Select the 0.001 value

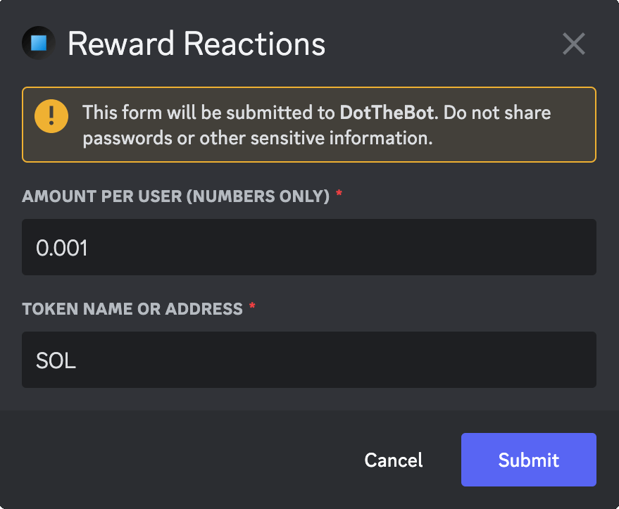pos(63,247)
